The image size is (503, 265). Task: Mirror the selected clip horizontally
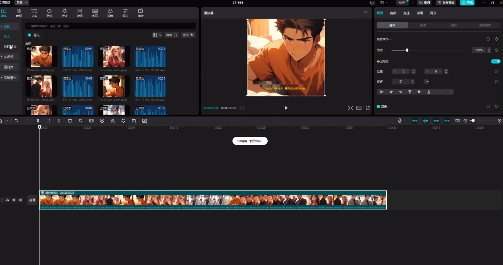click(x=113, y=121)
